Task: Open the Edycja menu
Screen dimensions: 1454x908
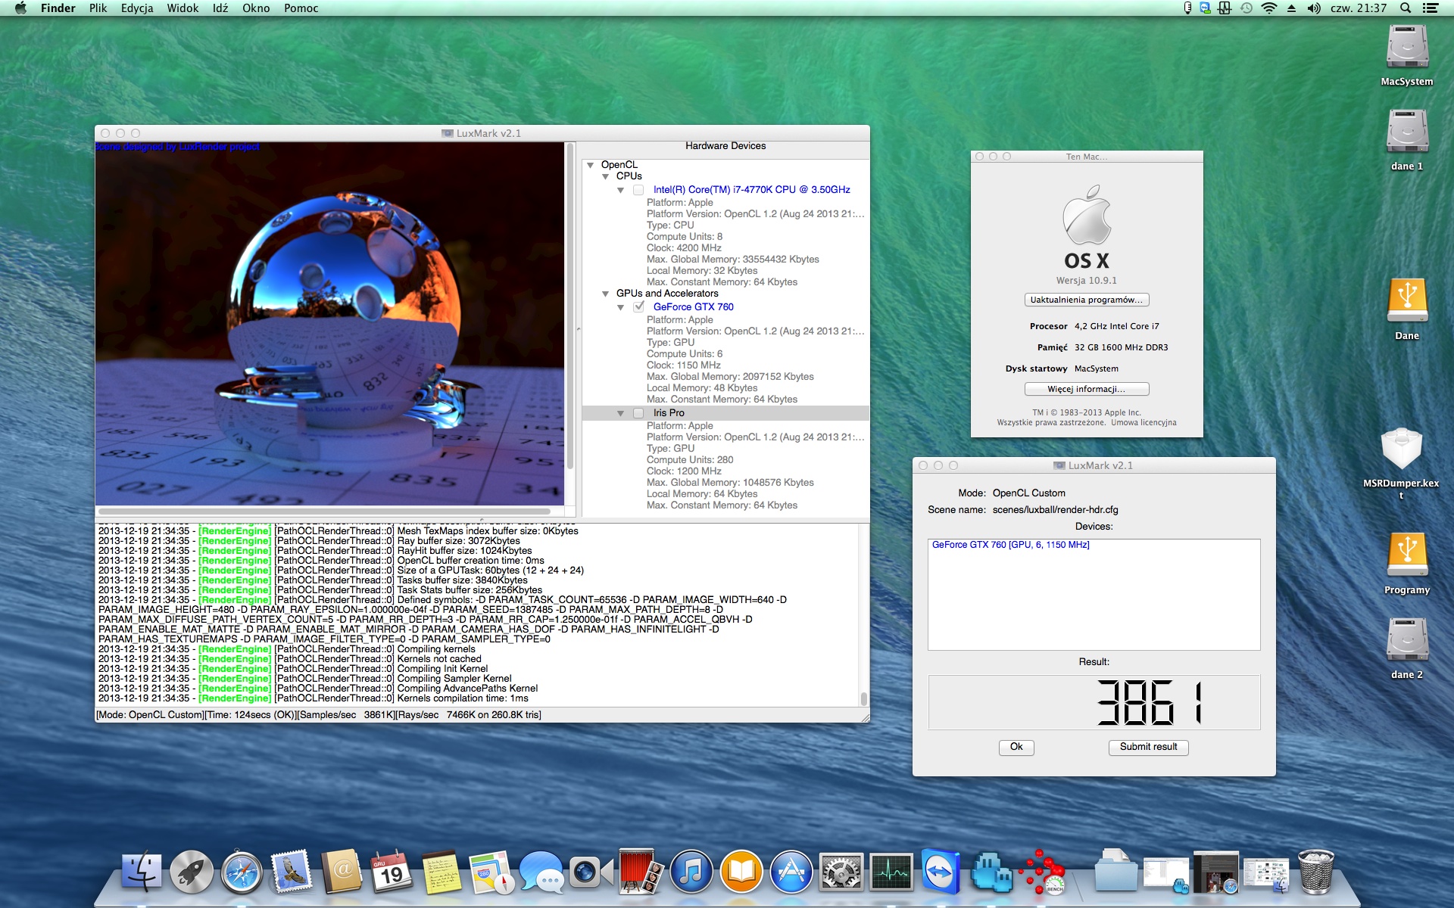Action: tap(137, 8)
